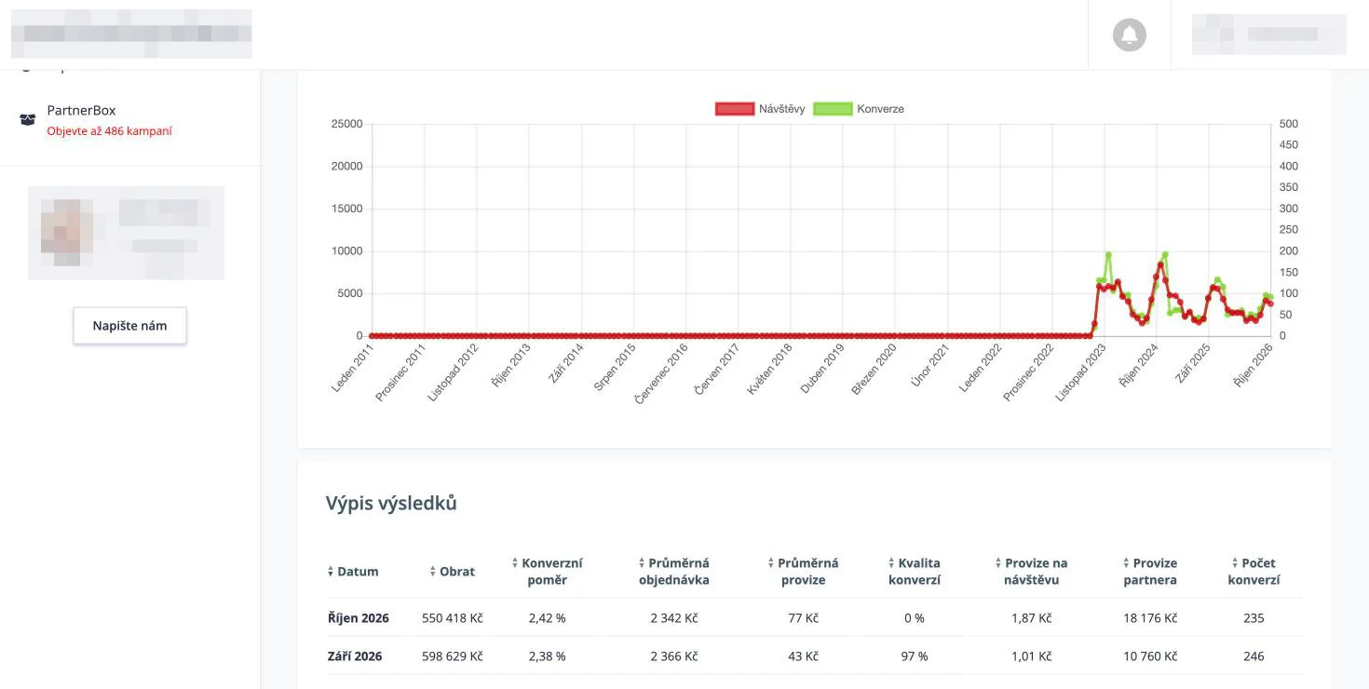This screenshot has width=1369, height=689.
Task: Click the partner commission '18 176 Kč'
Action: pyautogui.click(x=1150, y=618)
